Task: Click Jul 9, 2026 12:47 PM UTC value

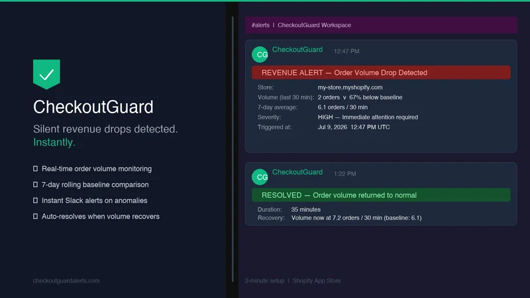Action: [x=354, y=127]
